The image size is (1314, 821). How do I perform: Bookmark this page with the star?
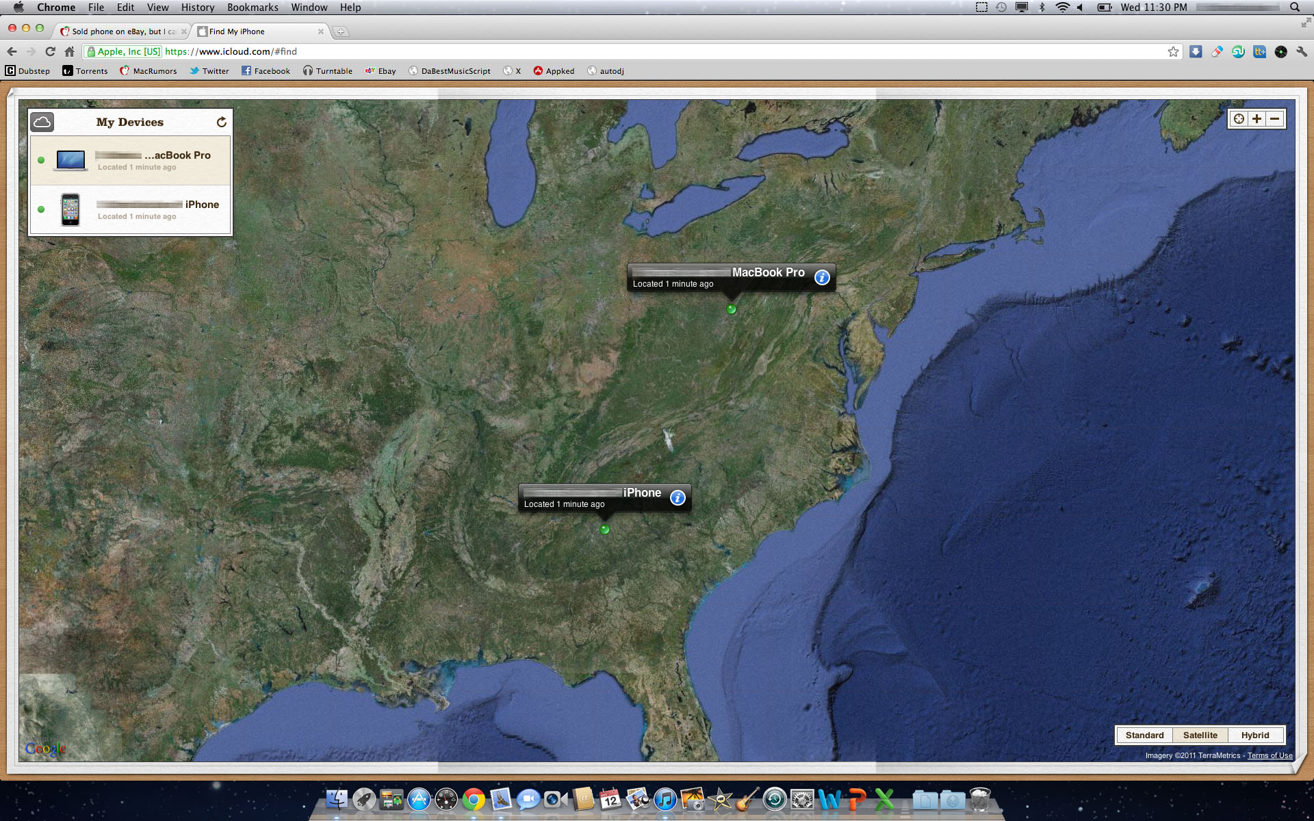tap(1173, 51)
